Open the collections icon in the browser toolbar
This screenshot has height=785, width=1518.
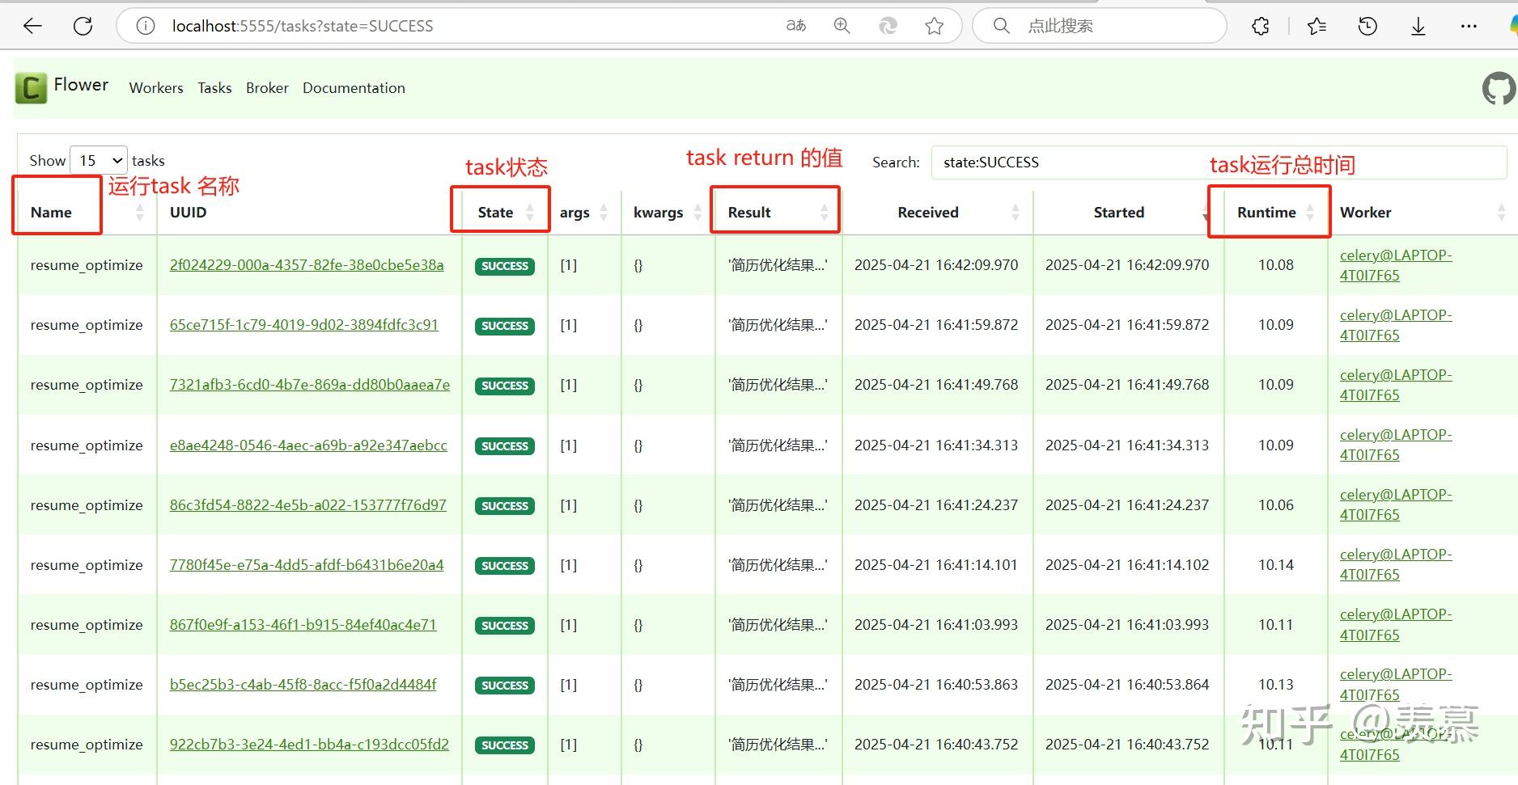point(1317,25)
